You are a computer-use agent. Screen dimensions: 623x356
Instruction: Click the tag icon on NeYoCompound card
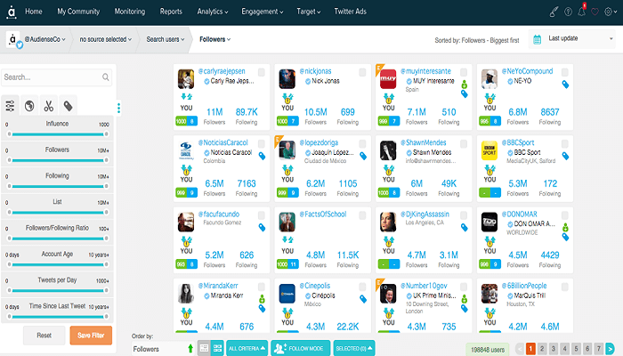(565, 85)
